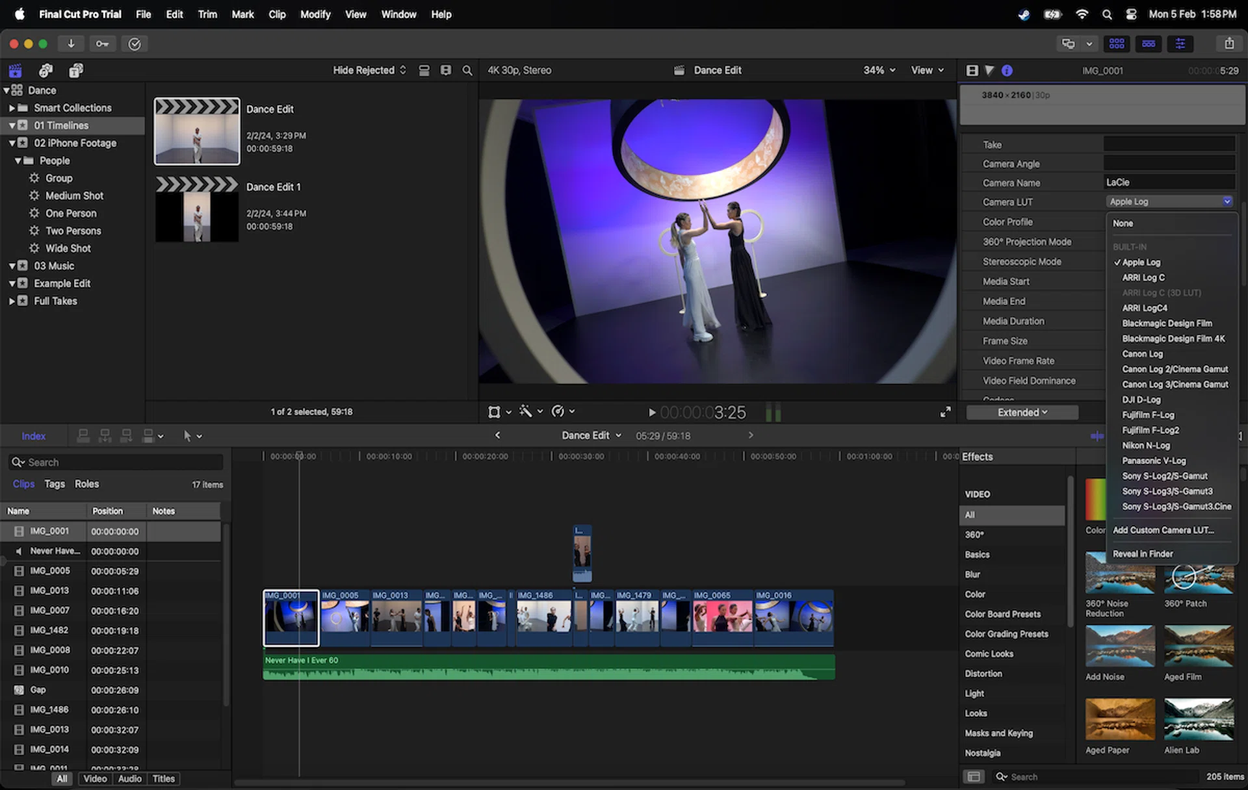Expand the Full Takes folder in the sidebar
1248x790 pixels.
12,301
